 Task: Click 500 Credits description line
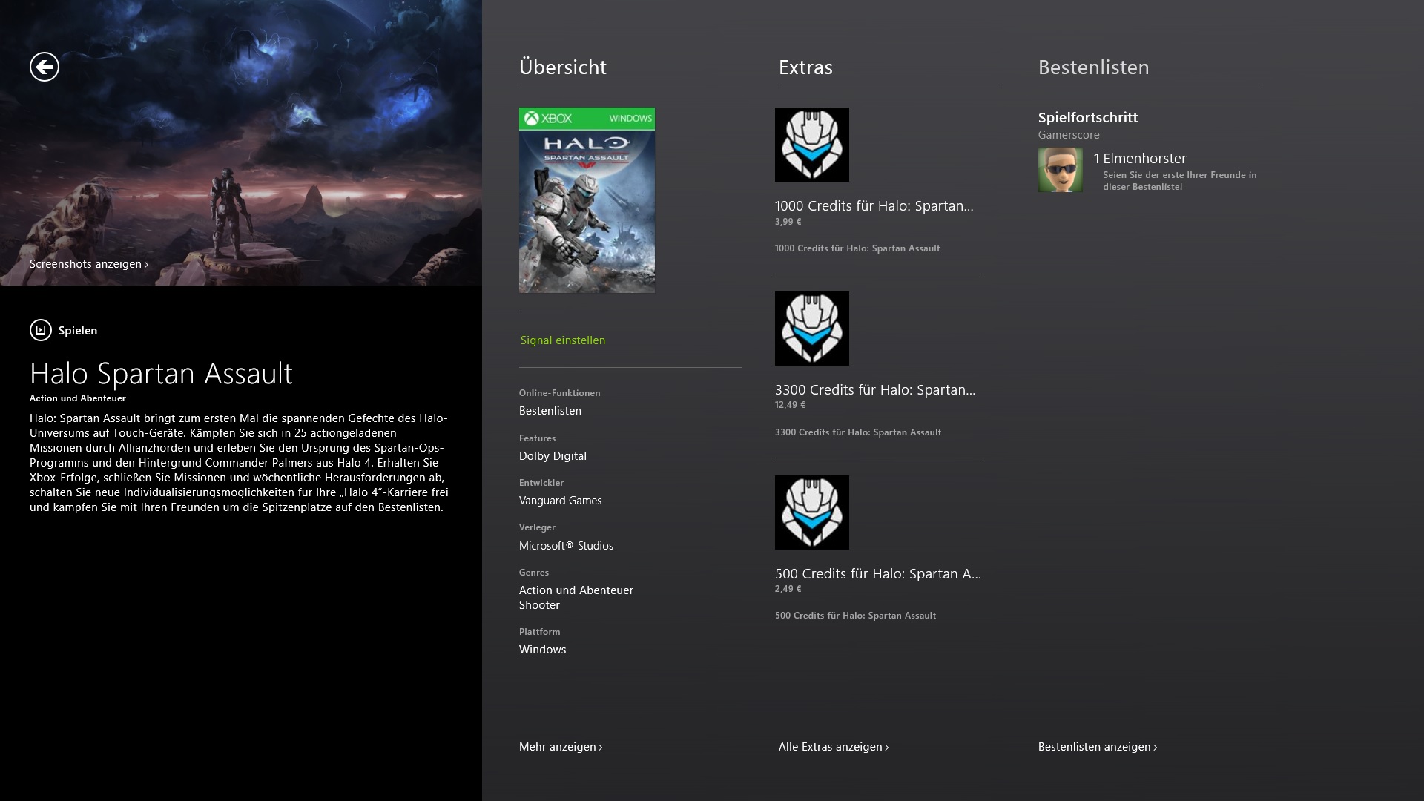[x=855, y=616]
